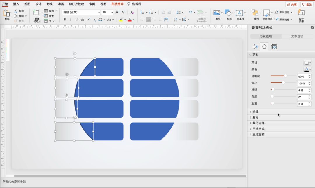
Task: Open the font size dropdown
Action: point(112,12)
